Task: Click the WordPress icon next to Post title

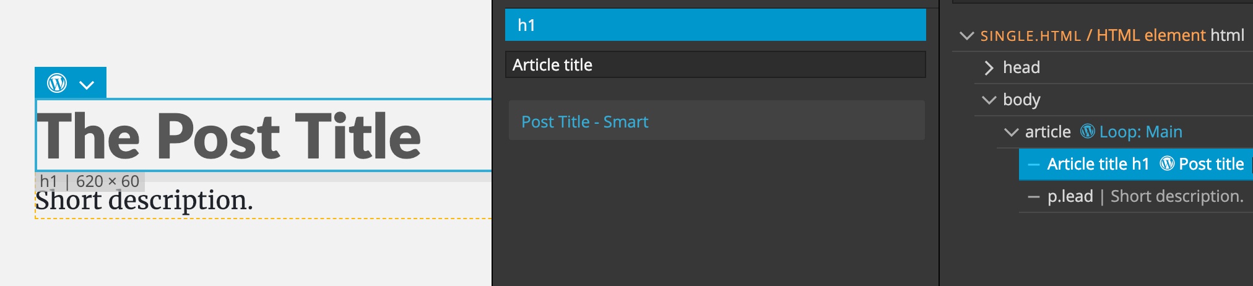Action: pyautogui.click(x=1167, y=163)
